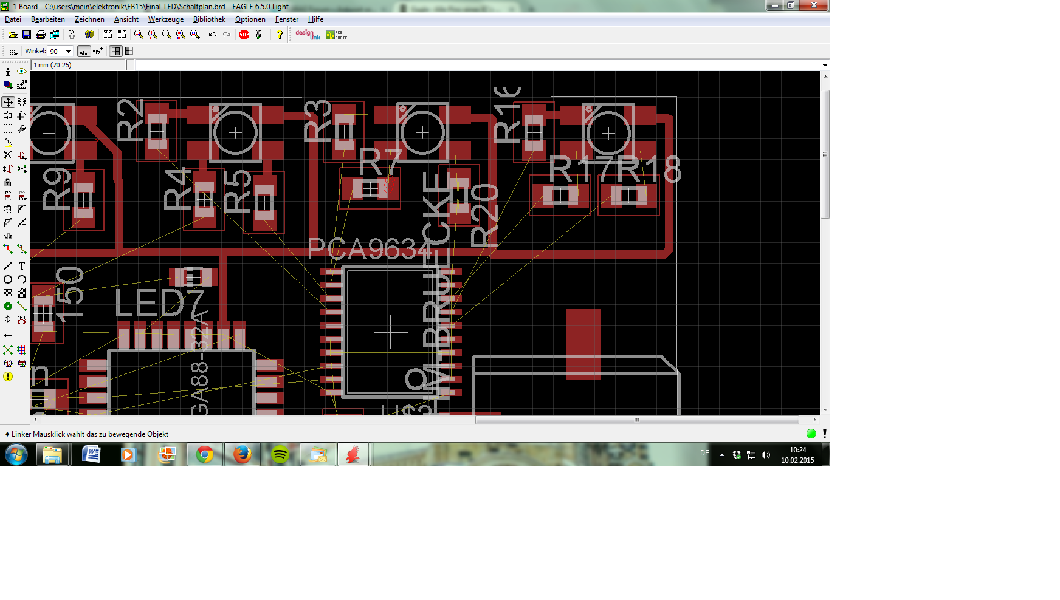Toggle the mirrored text option

(98, 52)
